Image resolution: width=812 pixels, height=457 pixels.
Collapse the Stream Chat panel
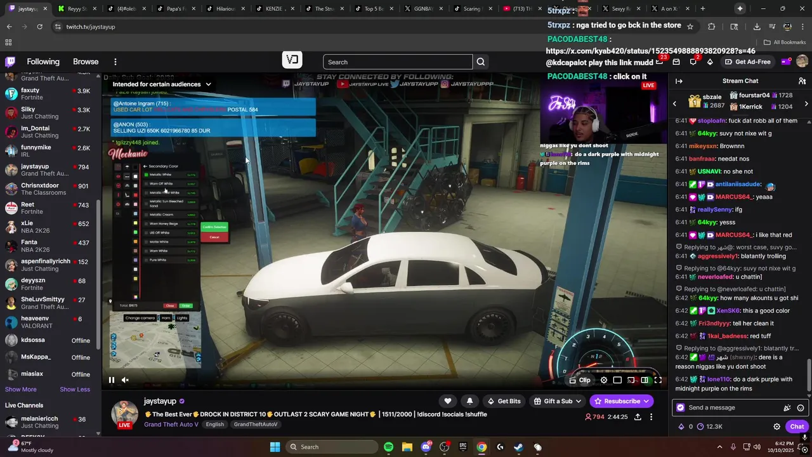(679, 81)
